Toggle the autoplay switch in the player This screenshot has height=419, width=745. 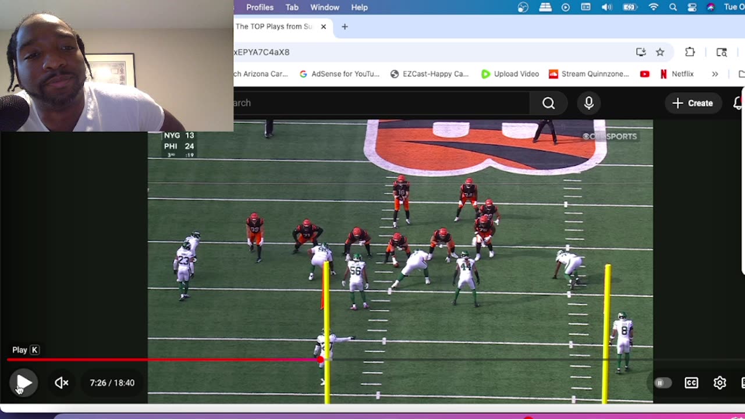click(662, 383)
